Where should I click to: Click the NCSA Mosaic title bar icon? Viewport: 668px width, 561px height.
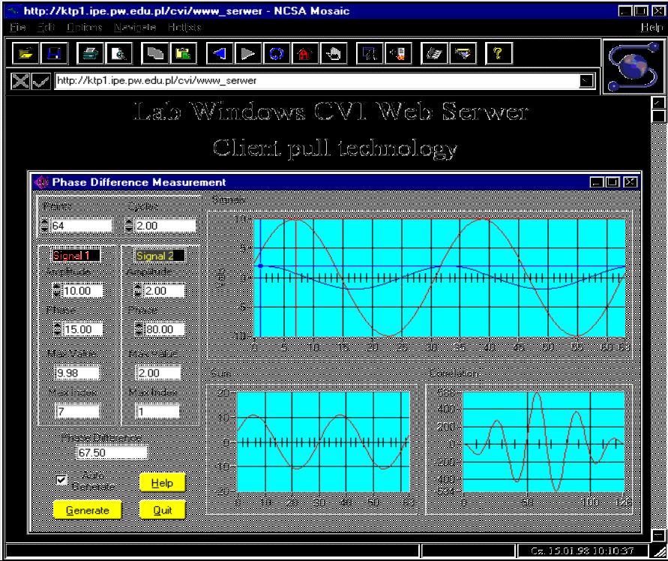click(x=13, y=10)
